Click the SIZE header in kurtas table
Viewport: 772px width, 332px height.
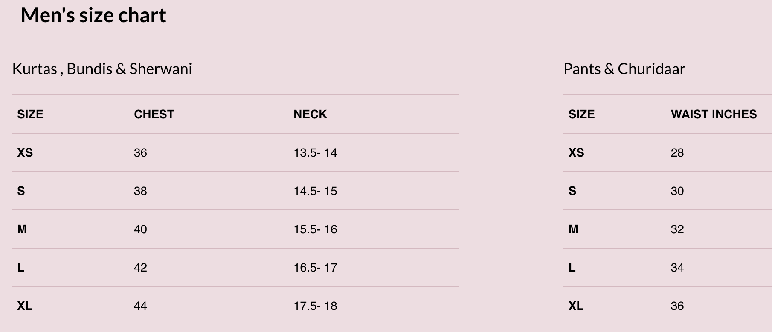(30, 114)
